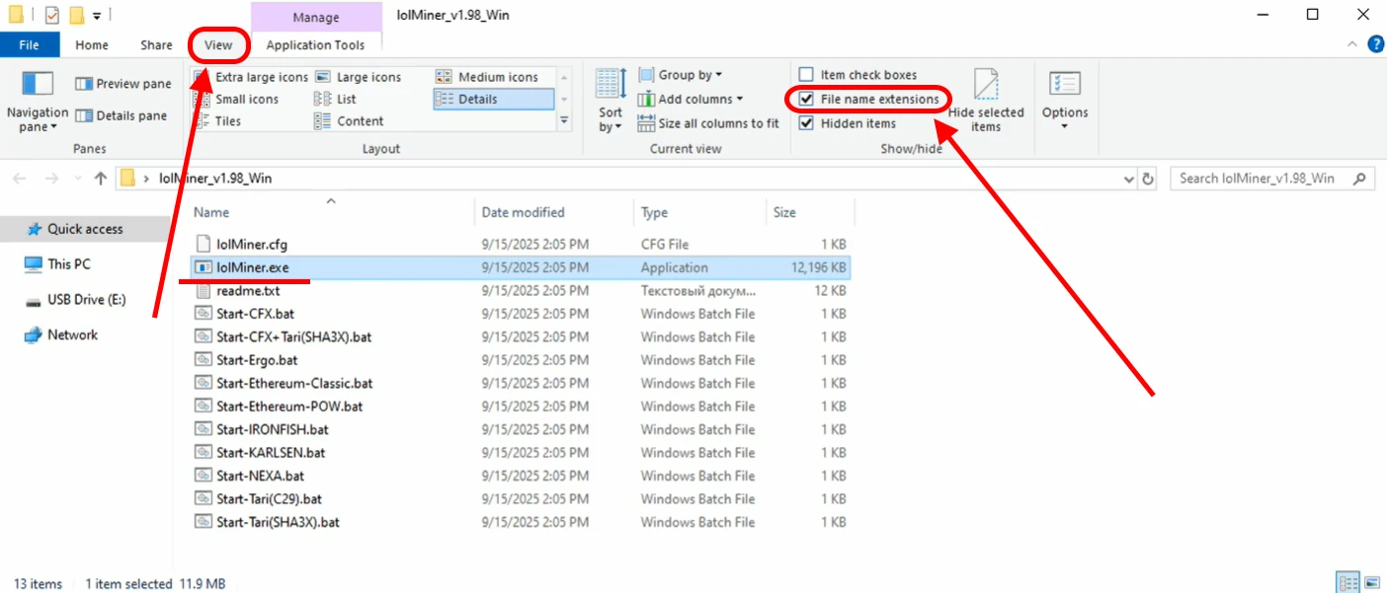Sort files by Date modified column
The image size is (1388, 593).
coord(523,212)
